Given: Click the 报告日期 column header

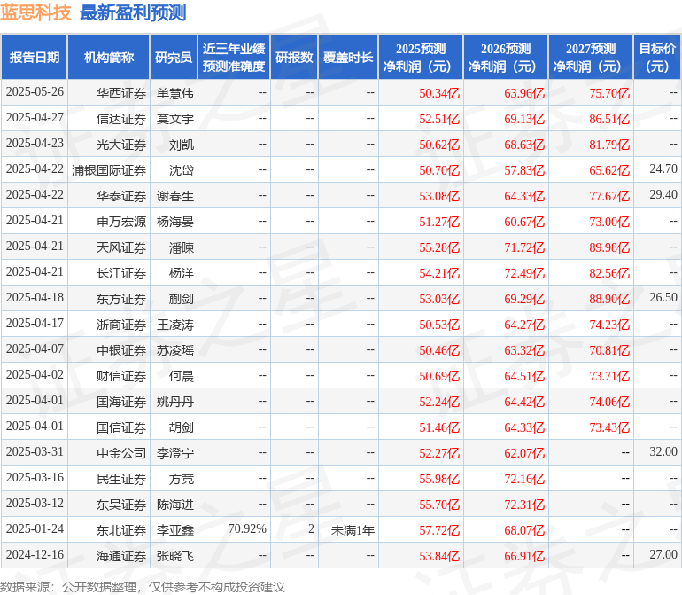Looking at the screenshot, I should 35,57.
